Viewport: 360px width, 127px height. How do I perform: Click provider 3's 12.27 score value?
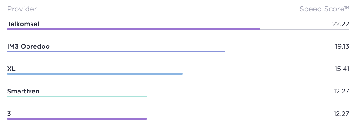[x=342, y=114]
